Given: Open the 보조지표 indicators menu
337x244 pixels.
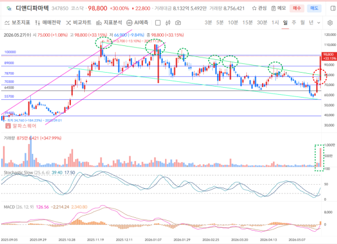Looking at the screenshot, I should (x=17, y=23).
